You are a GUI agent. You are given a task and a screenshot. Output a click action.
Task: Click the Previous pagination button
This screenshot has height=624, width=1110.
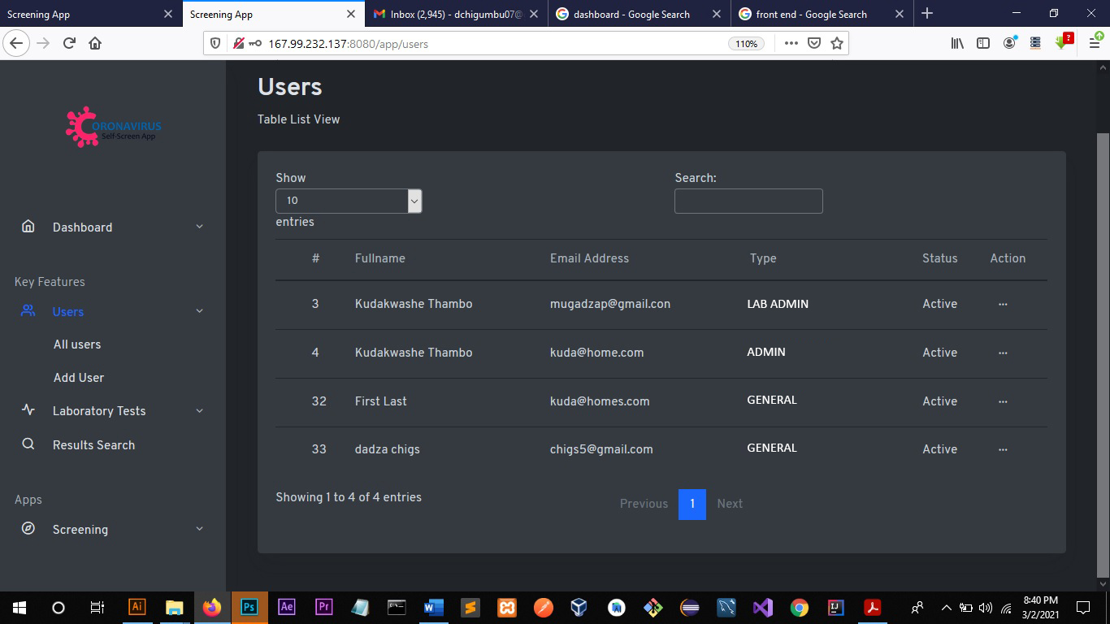[644, 504]
